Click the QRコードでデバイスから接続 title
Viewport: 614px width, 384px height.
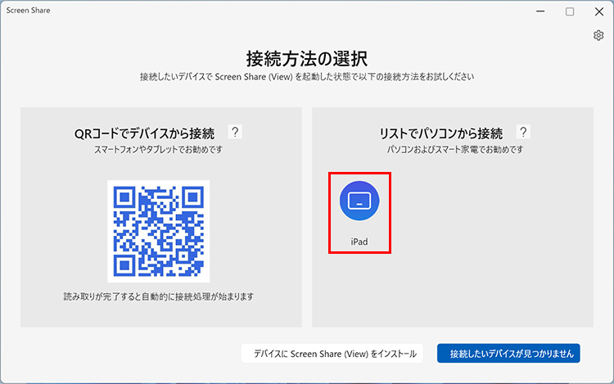144,133
